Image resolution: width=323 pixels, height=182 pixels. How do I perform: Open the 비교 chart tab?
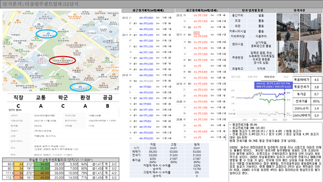tap(286, 77)
